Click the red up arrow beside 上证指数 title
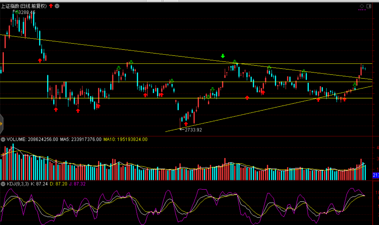This screenshot has width=379, height=225. point(51,6)
